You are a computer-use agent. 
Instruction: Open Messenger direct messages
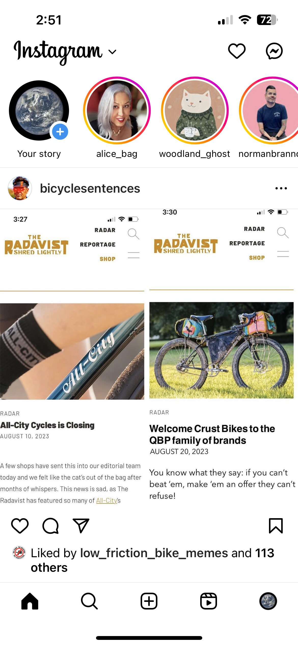click(x=274, y=51)
